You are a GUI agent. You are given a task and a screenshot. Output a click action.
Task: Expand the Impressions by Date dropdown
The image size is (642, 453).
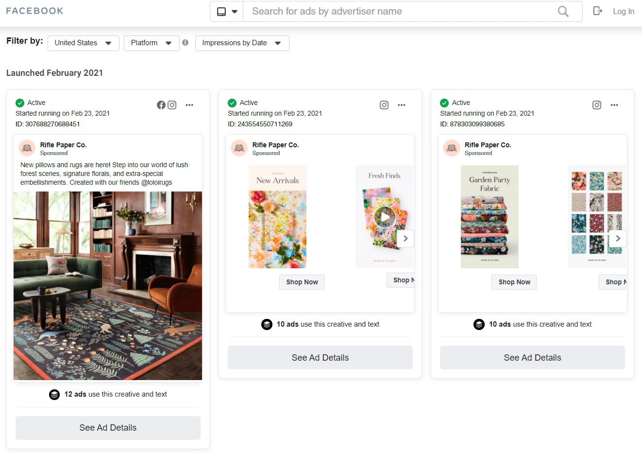click(x=241, y=43)
